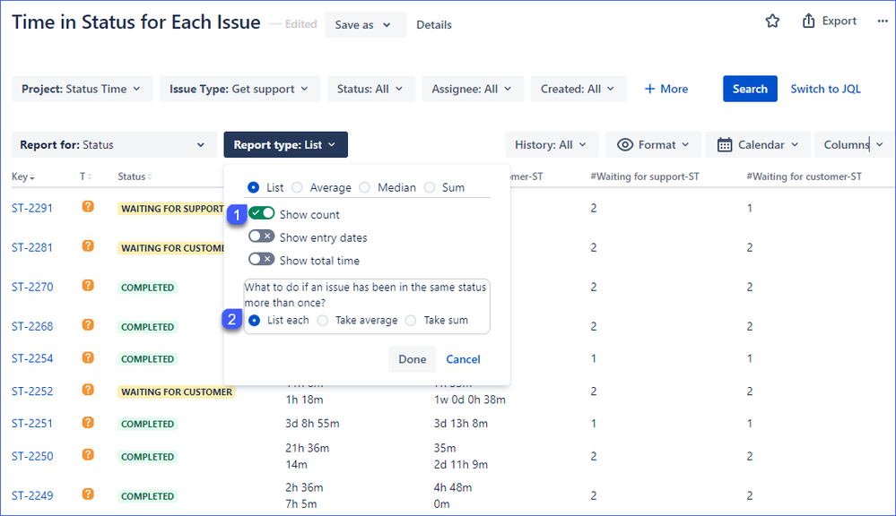Screen dimensions: 896x516
Task: Choose the List each option
Action: 255,320
